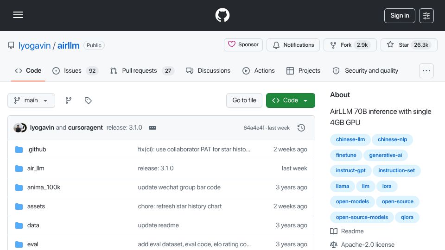Select the chinese-llm topic tag
Screen dimensions: 445x250
[x=350, y=139]
